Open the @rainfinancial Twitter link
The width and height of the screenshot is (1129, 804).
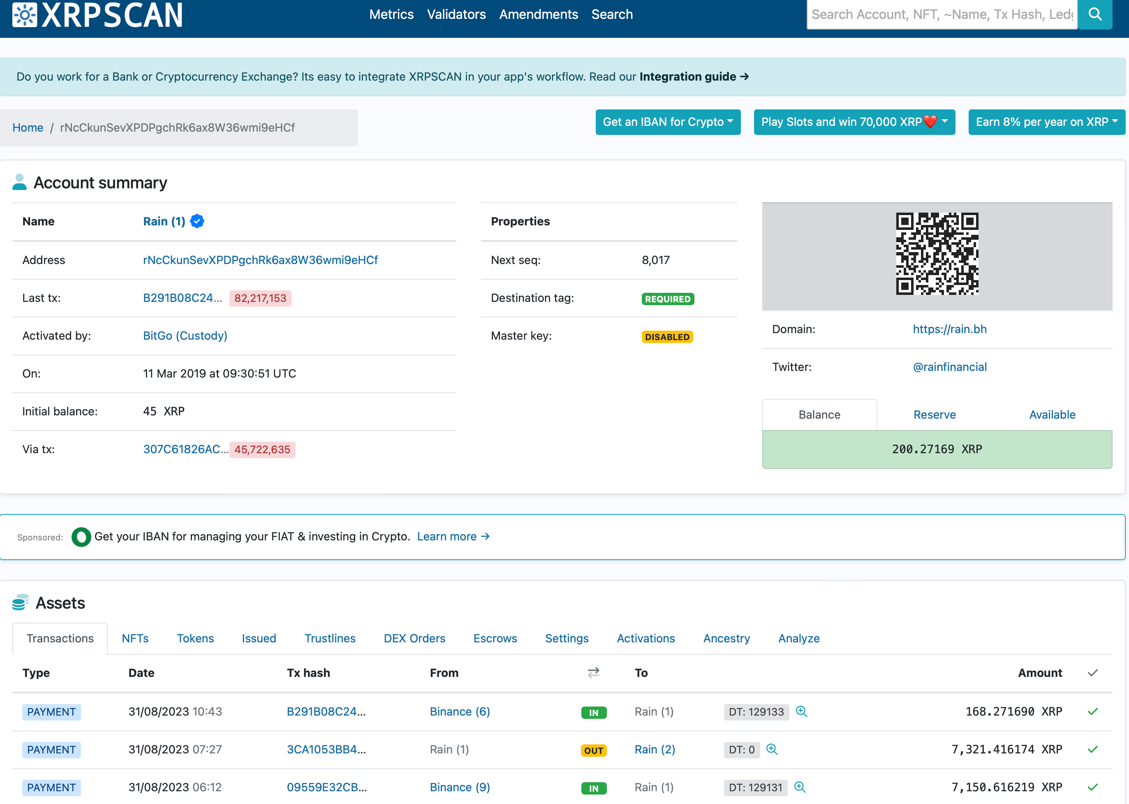click(950, 367)
